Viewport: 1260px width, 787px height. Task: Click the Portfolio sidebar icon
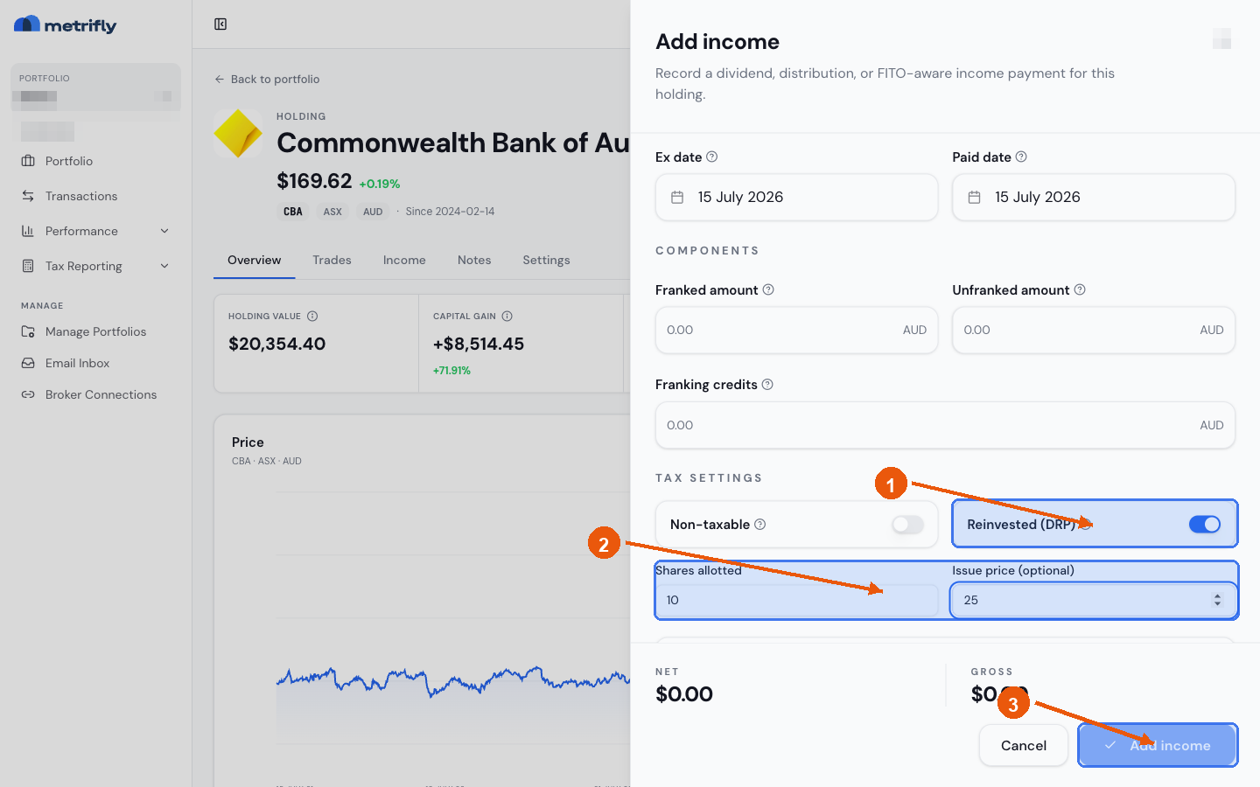pos(28,161)
